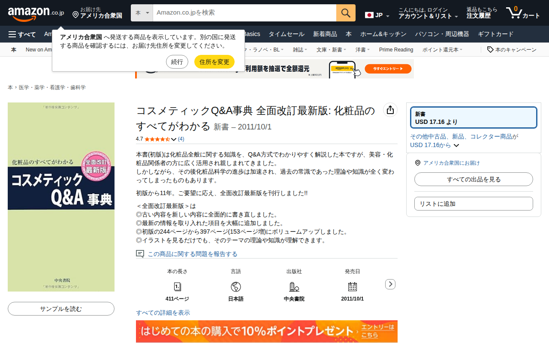This screenshot has height=343, width=549.
Task: Click the book cover image
Action: 61,197
